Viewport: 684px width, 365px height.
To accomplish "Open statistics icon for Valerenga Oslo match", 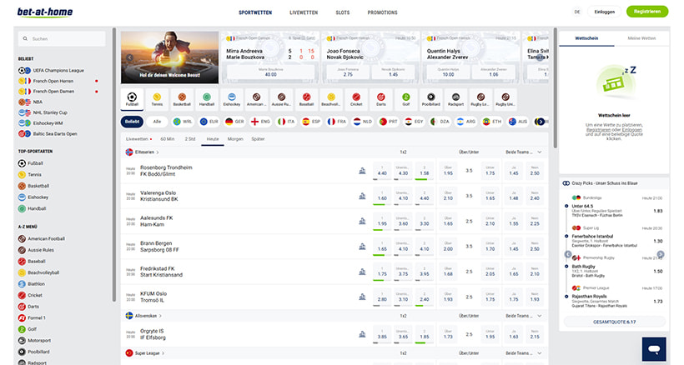I will coord(362,196).
